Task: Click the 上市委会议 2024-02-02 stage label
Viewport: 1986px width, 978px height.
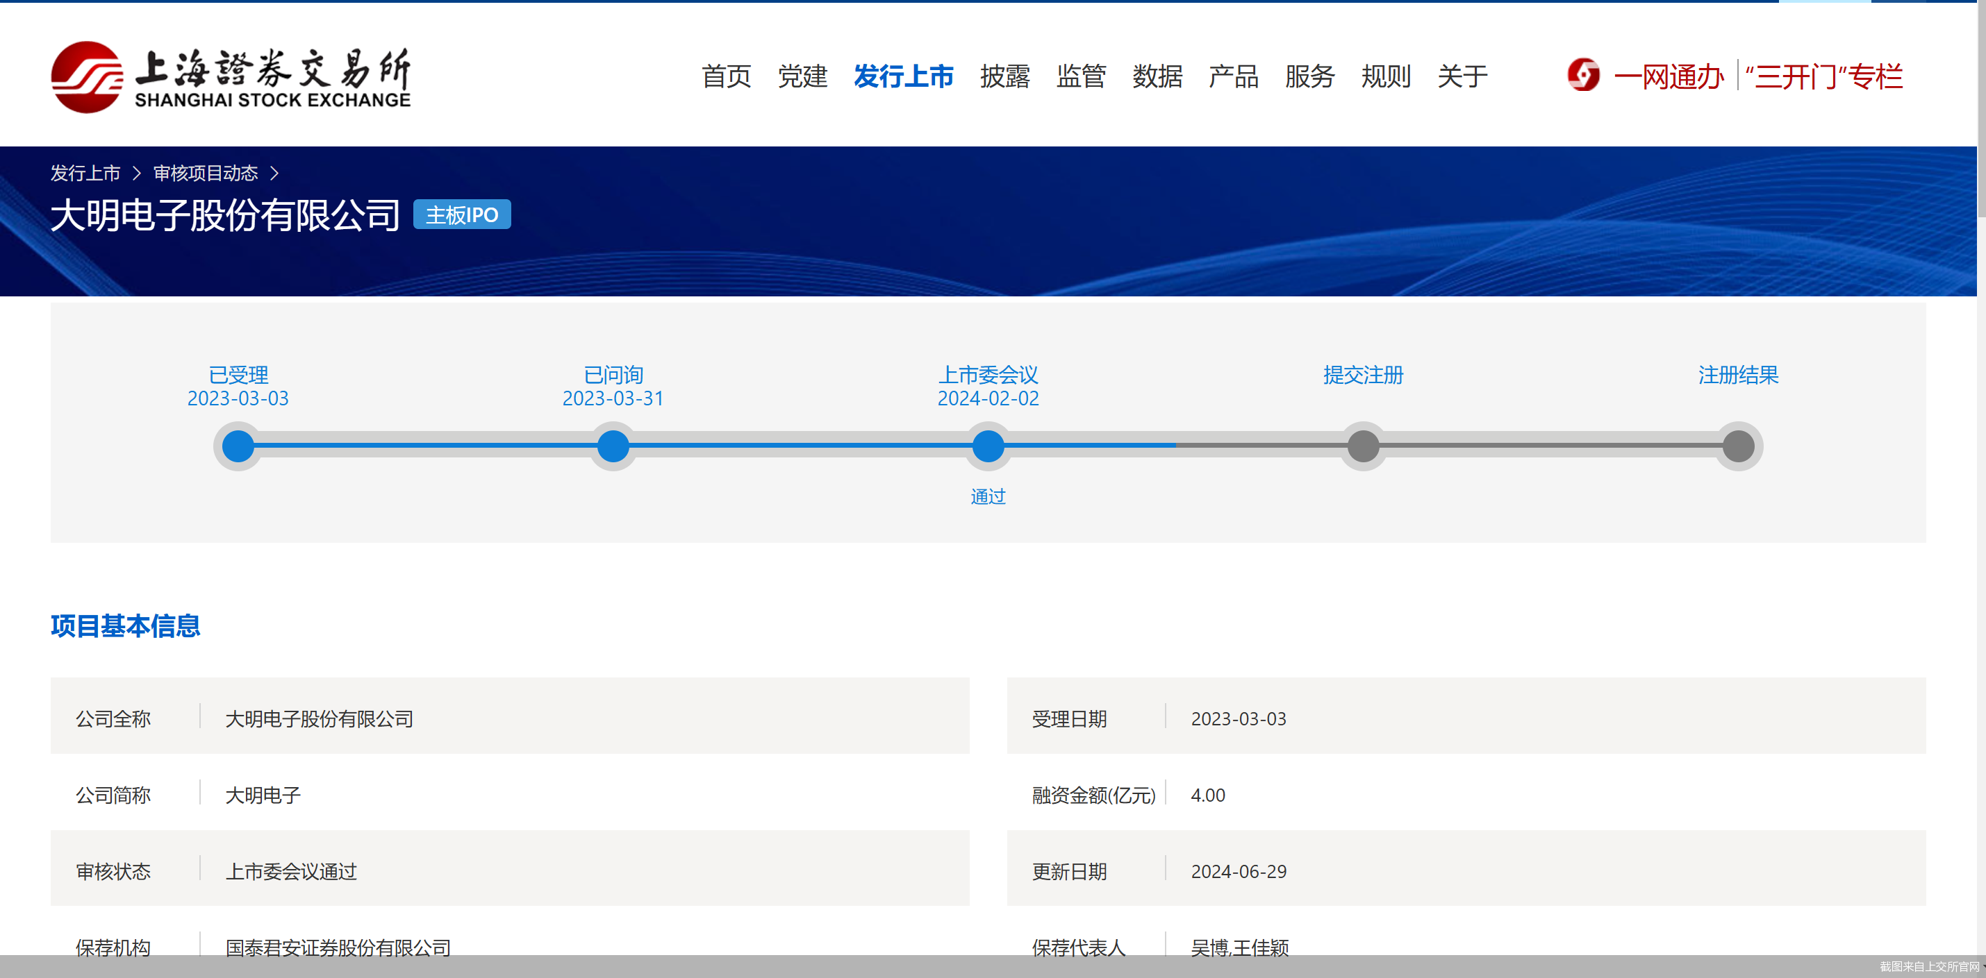Action: click(x=988, y=386)
